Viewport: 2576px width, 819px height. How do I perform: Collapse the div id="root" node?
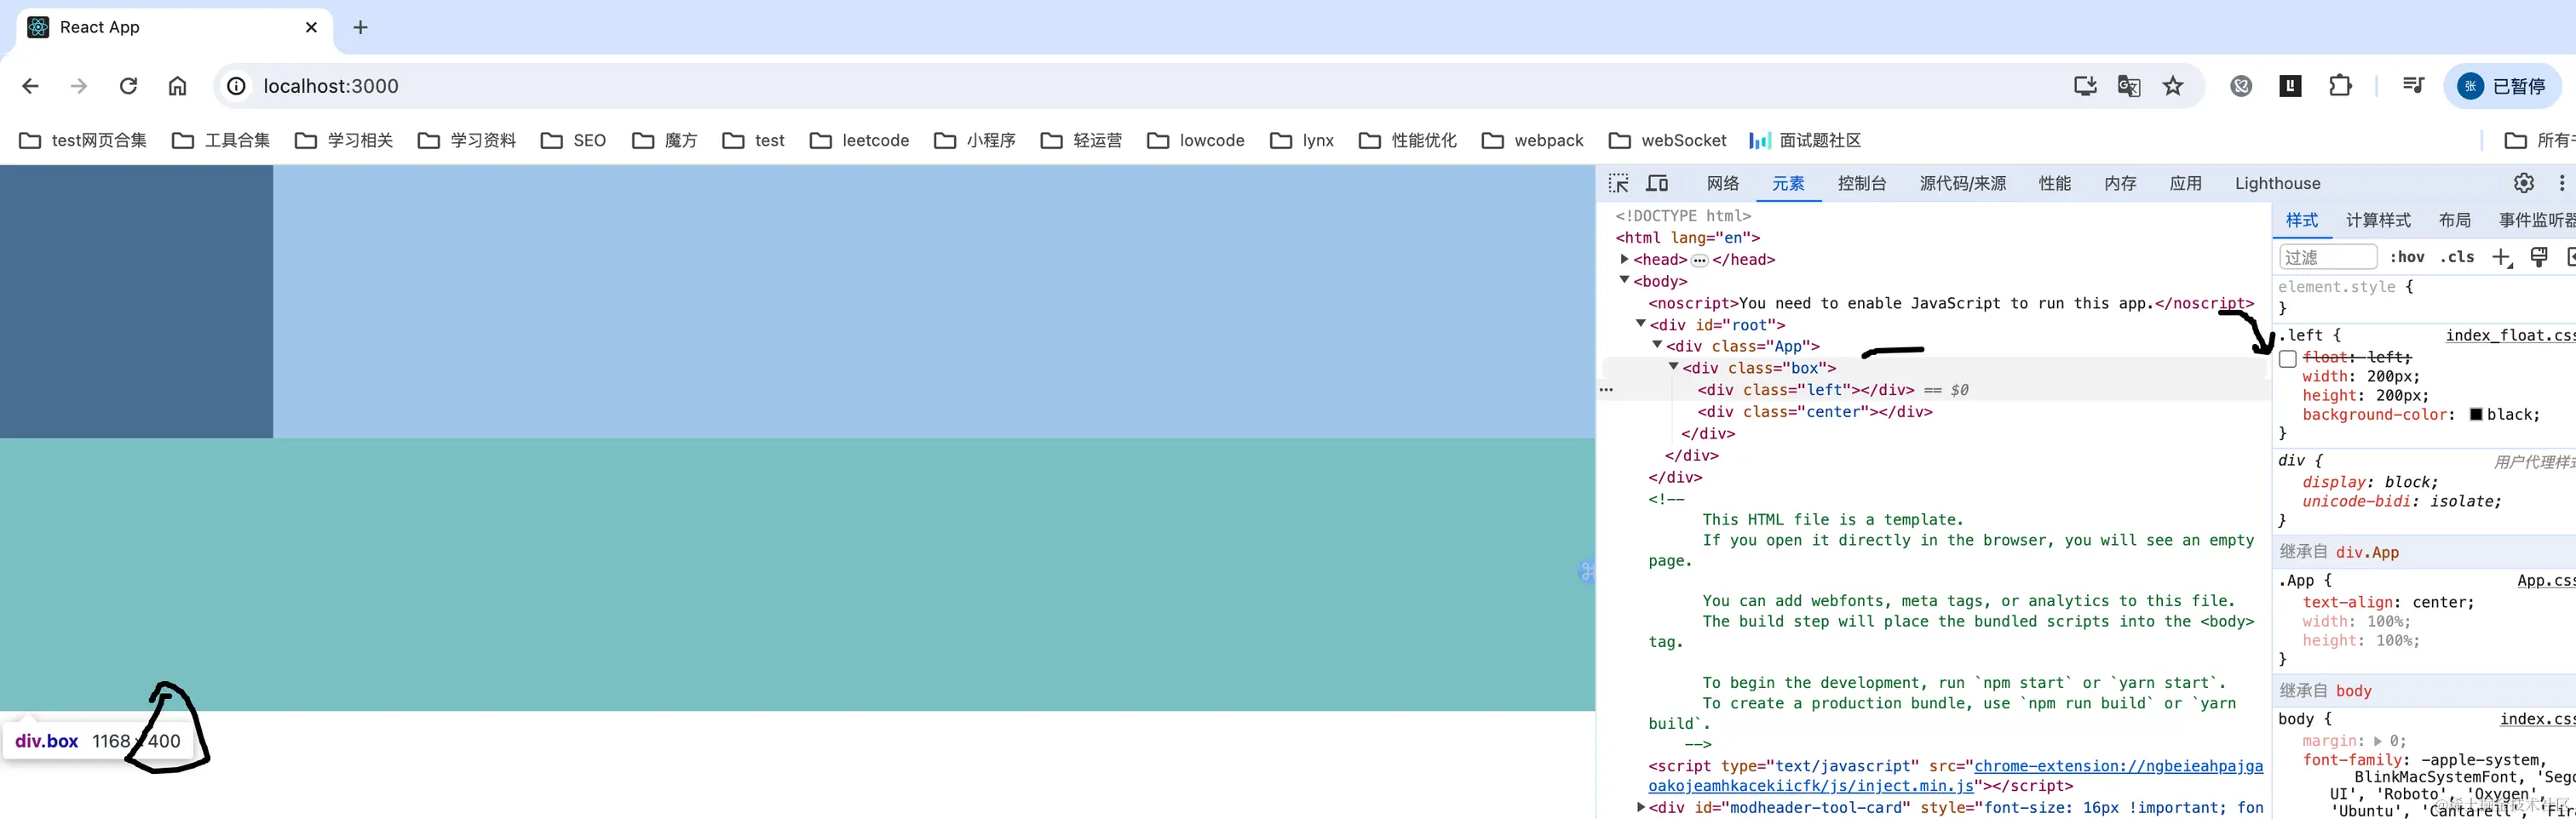(x=1640, y=324)
